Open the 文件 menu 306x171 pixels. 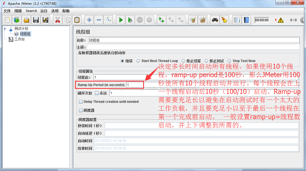[x=7, y=11]
